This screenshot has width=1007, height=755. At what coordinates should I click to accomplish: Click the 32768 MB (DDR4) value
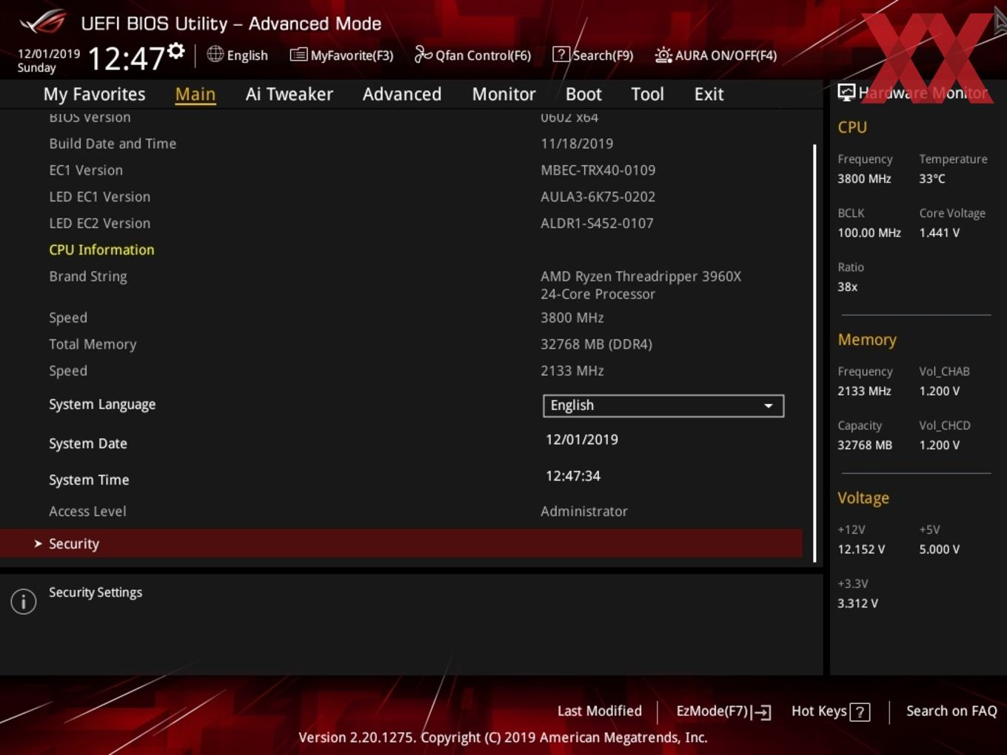pyautogui.click(x=596, y=345)
